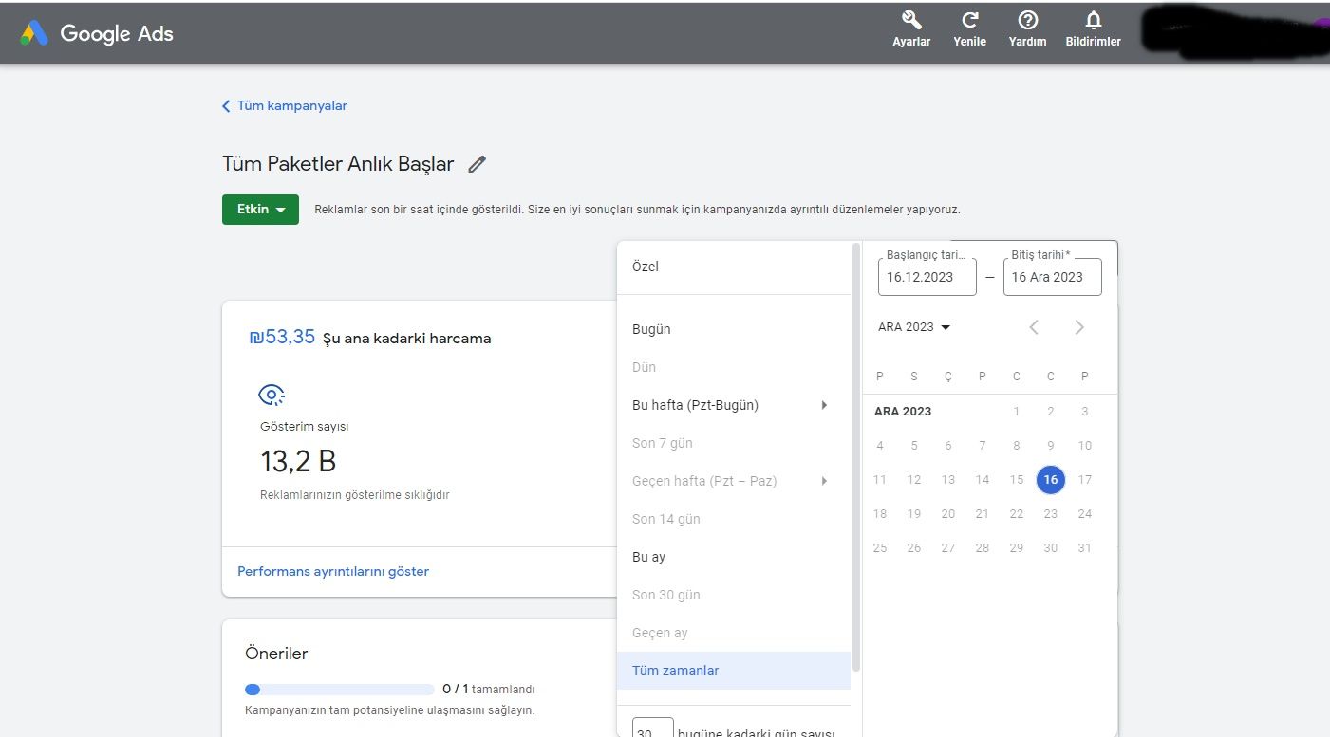
Task: Open the Etkin status dropdown
Action: click(260, 210)
